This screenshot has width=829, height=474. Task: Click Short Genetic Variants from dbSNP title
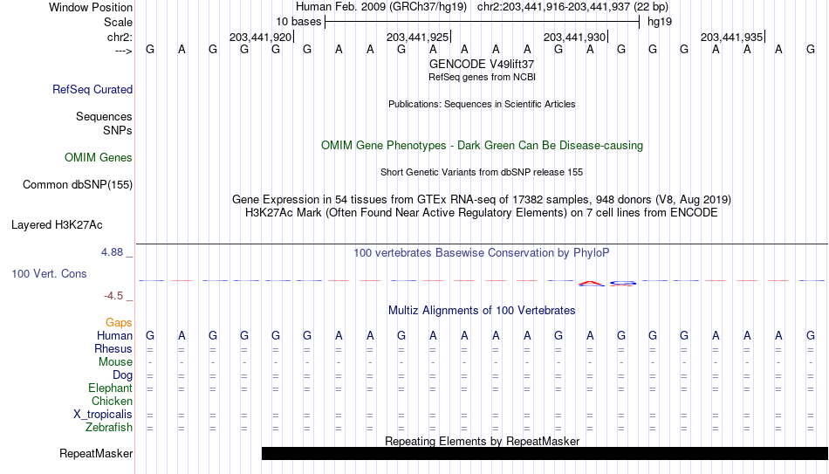click(482, 173)
